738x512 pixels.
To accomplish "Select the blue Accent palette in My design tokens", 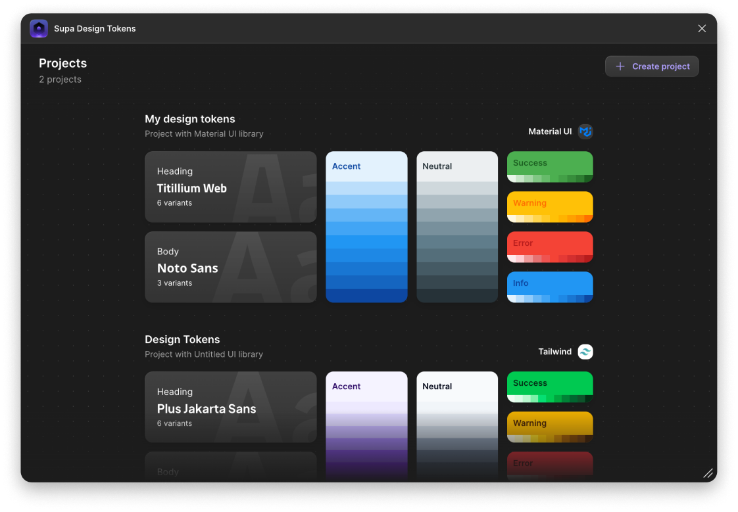I will tap(366, 227).
